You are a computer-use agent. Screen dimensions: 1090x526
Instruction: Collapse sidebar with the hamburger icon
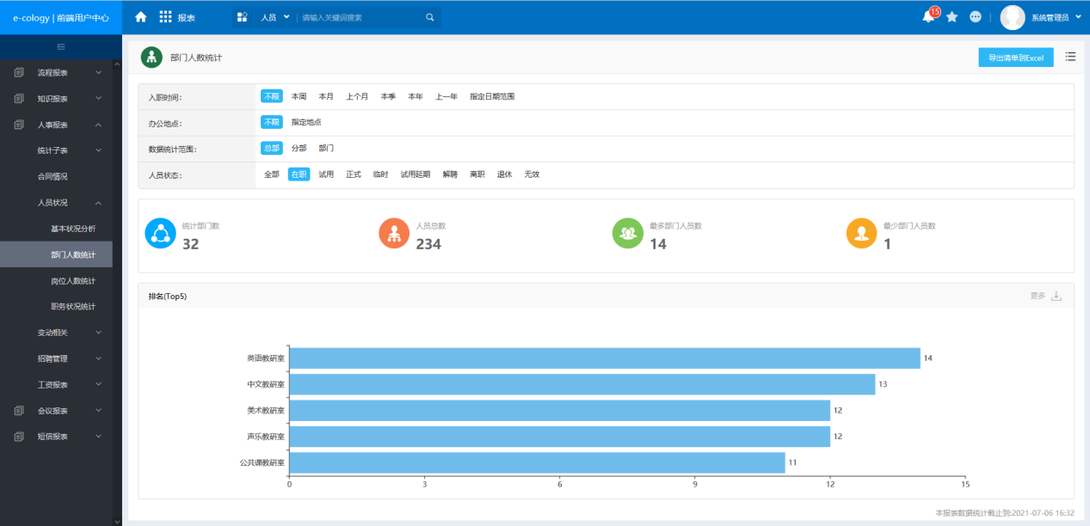[61, 46]
